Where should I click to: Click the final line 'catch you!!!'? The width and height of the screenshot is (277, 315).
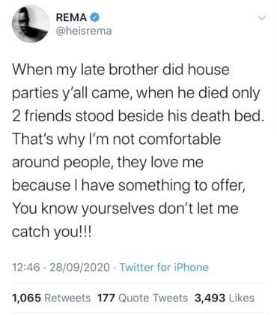point(52,232)
